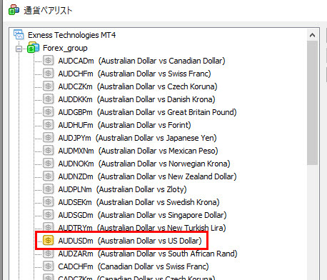Select AUDNOKm Australian Dollar vs Norwegian Krona
The height and width of the screenshot is (280, 327).
coord(144,164)
